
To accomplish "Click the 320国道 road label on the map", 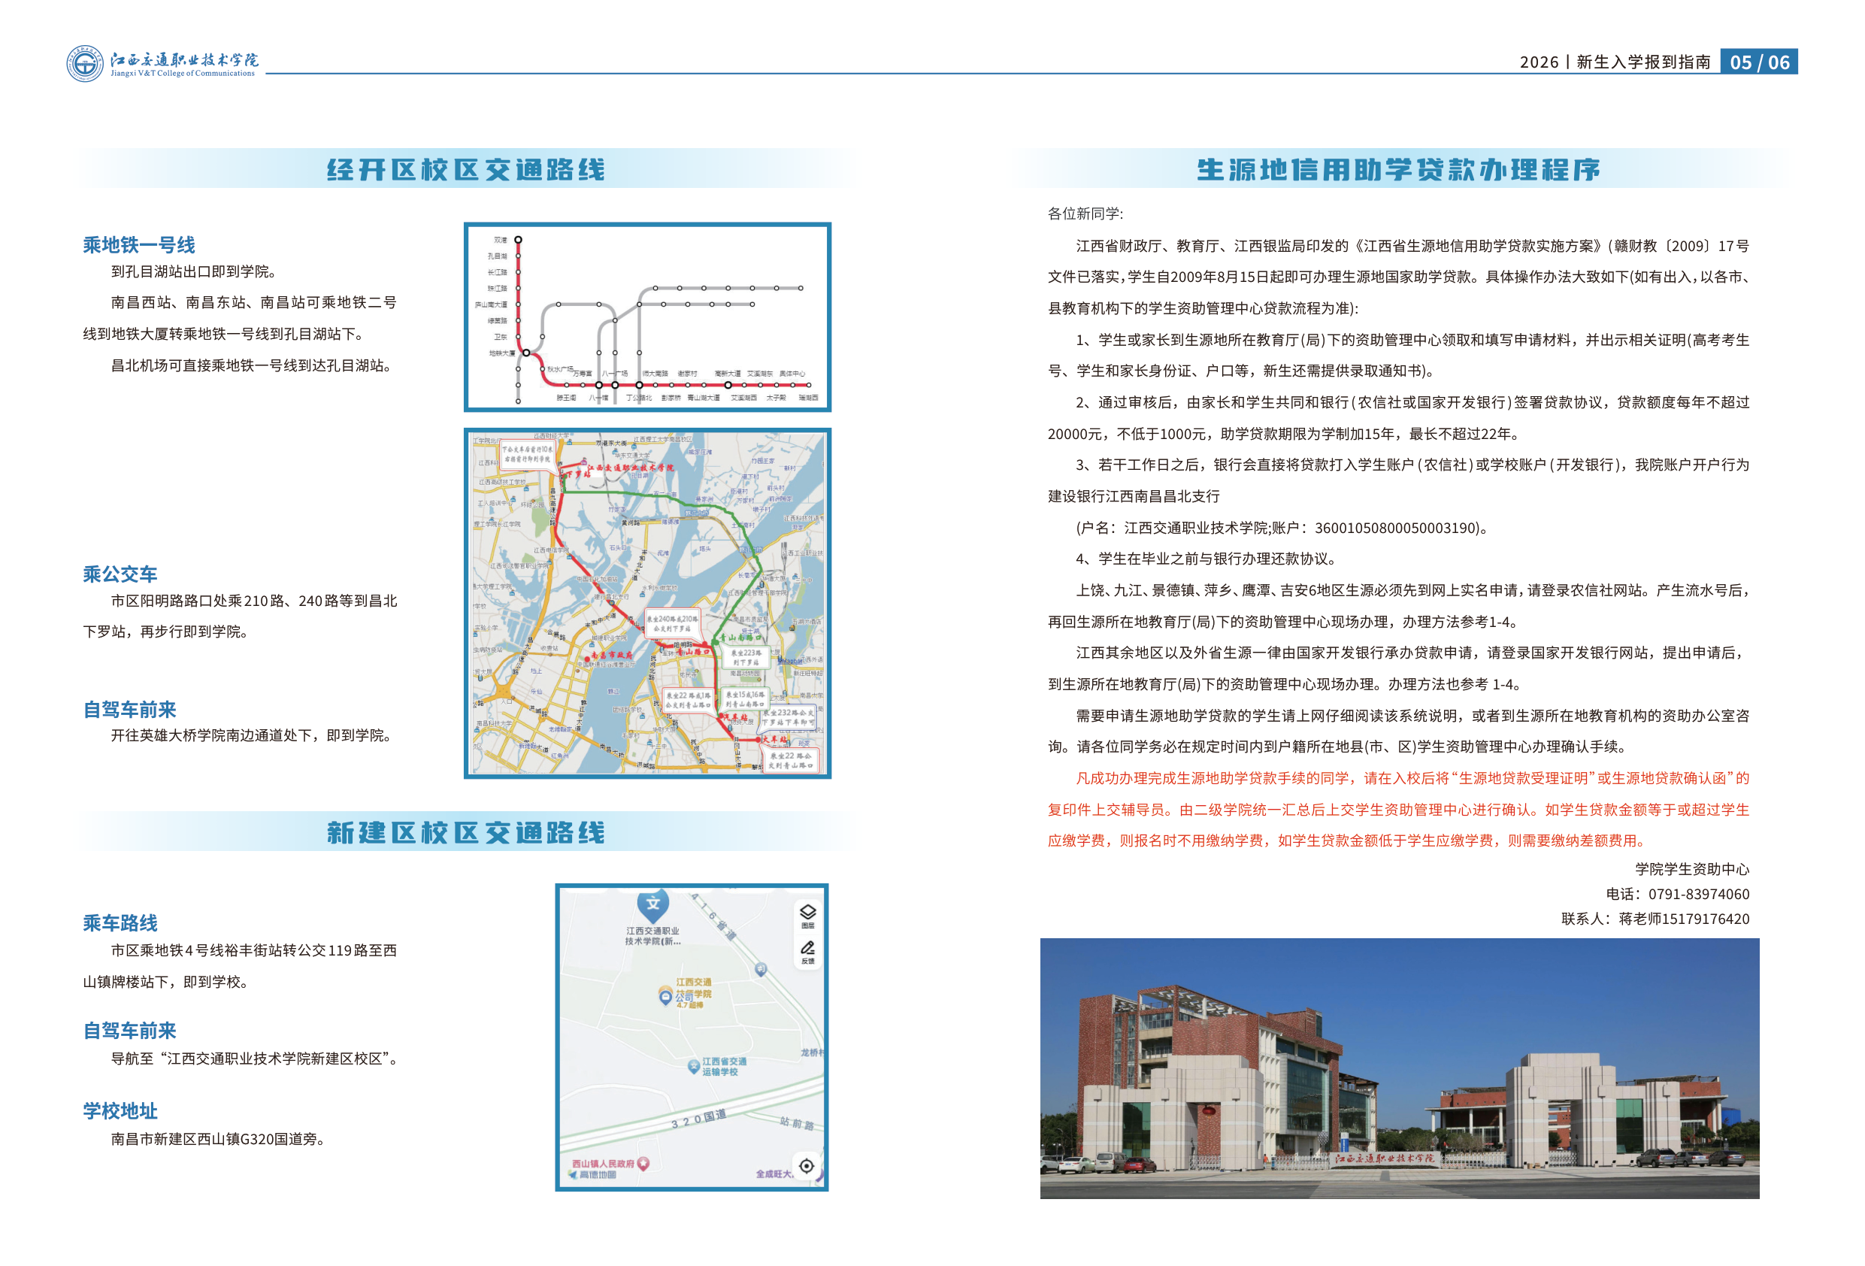I will point(699,1119).
